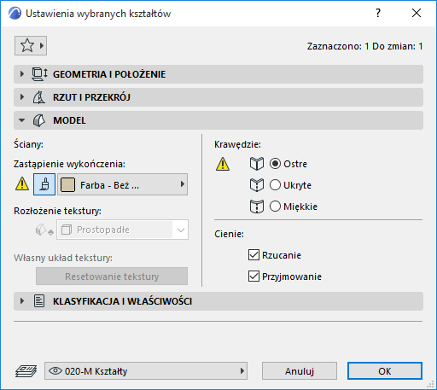437x390 pixels.
Task: Click the sharp edges cube icon
Action: pyautogui.click(x=257, y=164)
